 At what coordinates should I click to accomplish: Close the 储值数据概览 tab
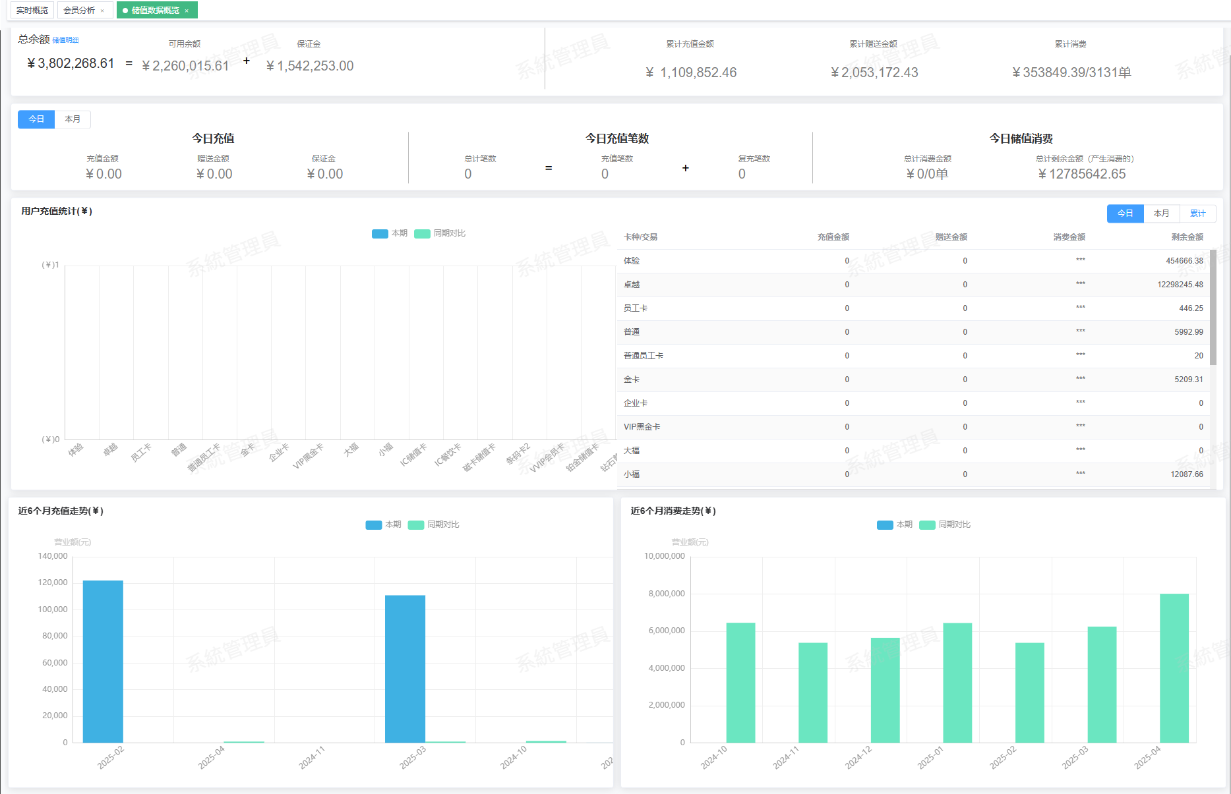[x=187, y=11]
